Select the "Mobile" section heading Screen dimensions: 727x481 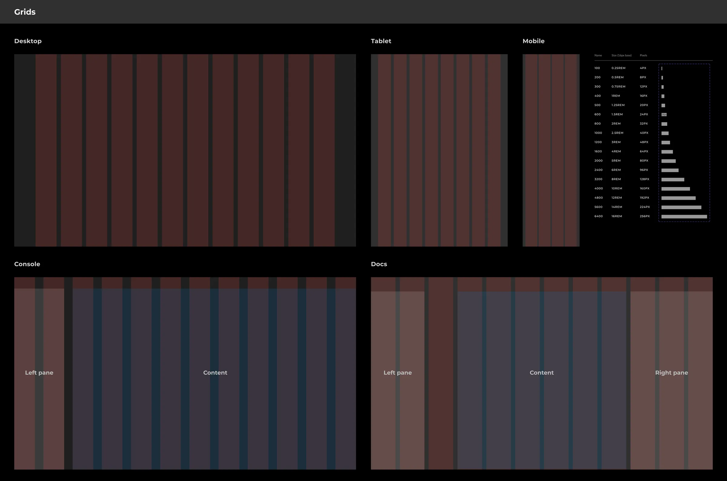533,41
